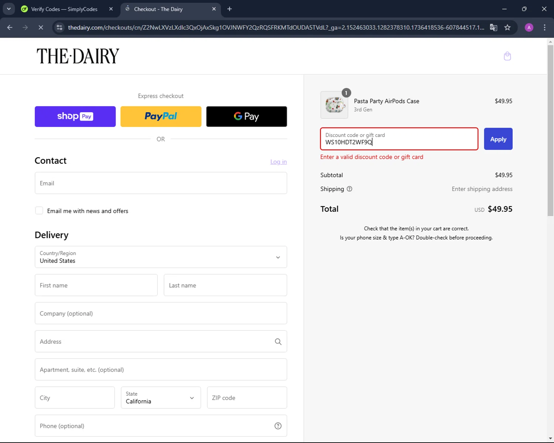Viewport: 554px width, 443px height.
Task: Click the Express checkout label
Action: 161,96
